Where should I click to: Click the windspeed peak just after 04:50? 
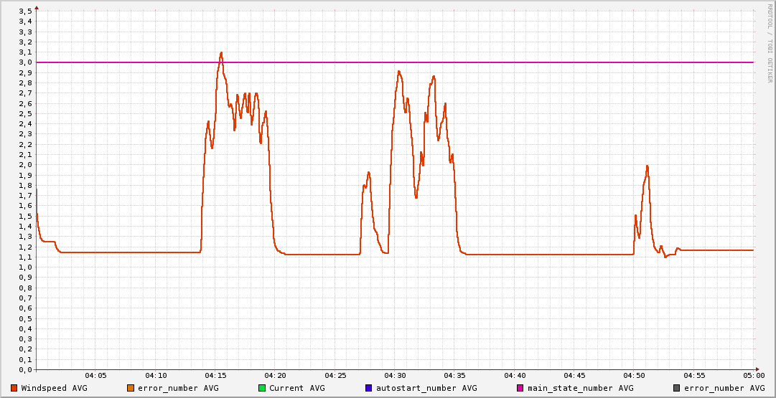[x=647, y=166]
